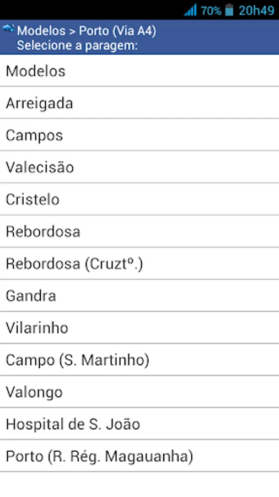Choose Rebordosa (Cruztº.) stop
Screen dimensions: 279x497
pyautogui.click(x=139, y=263)
